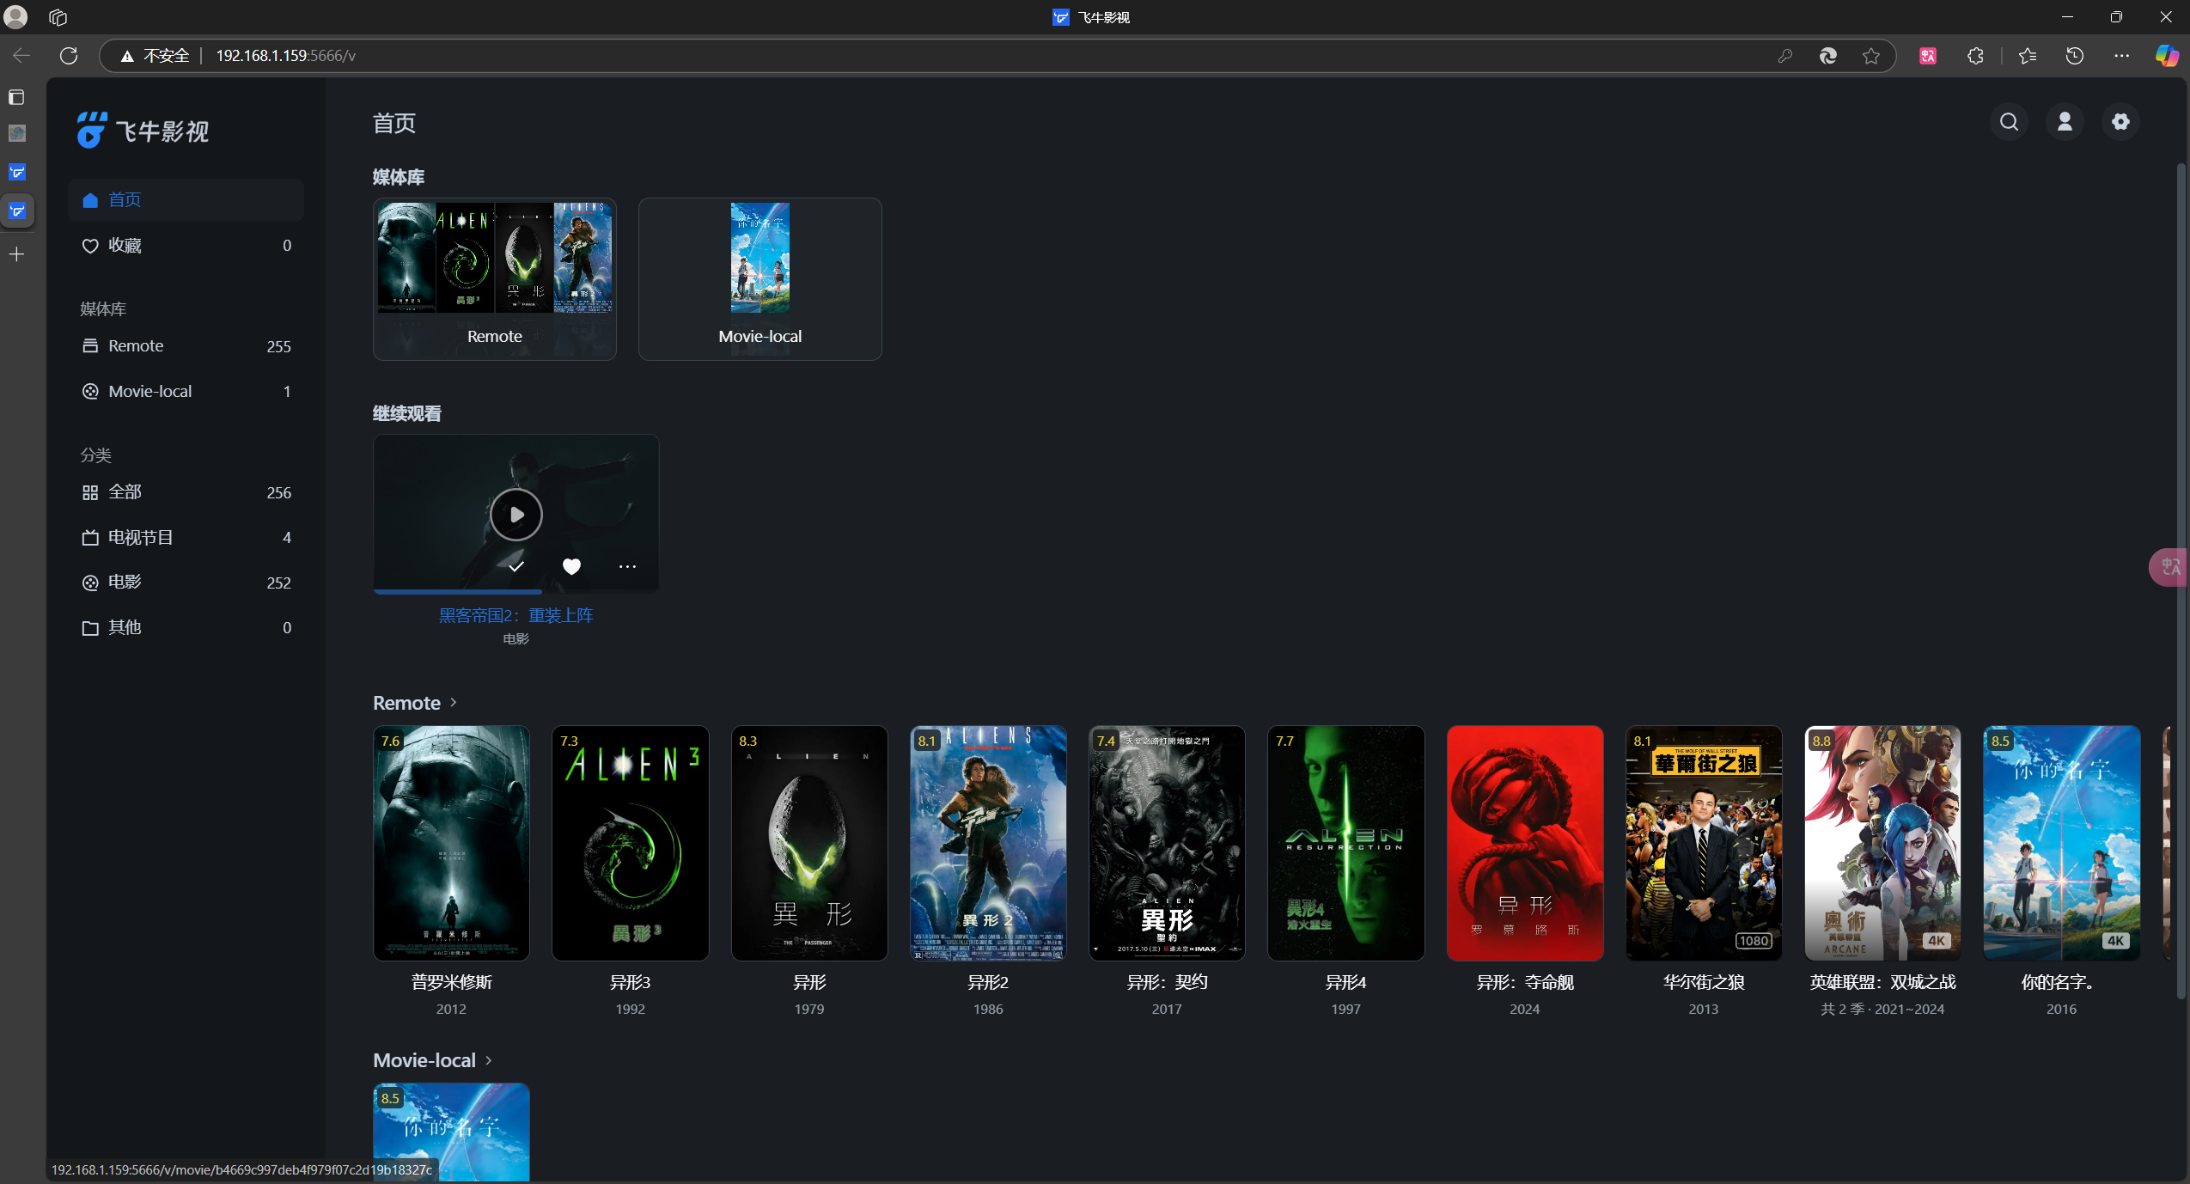Open the browser three-dot menu
This screenshot has height=1184, width=2190.
tap(2121, 56)
